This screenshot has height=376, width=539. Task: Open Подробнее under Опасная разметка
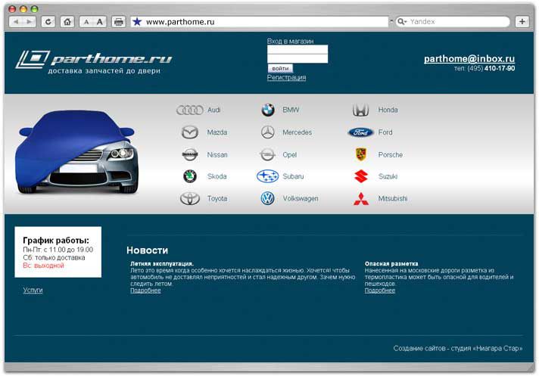tap(380, 291)
